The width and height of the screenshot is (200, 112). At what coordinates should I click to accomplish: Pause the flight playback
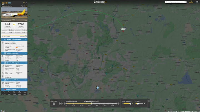pos(61,104)
